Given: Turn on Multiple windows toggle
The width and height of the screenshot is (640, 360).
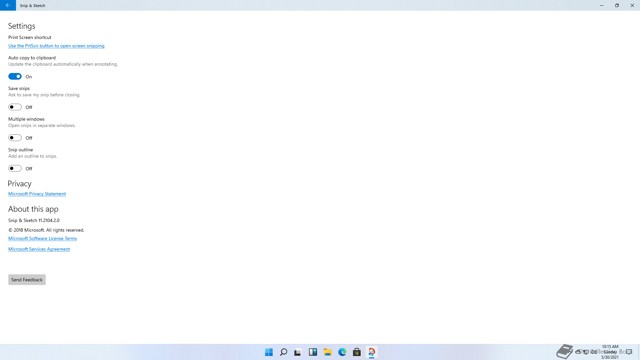Looking at the screenshot, I should (15, 138).
